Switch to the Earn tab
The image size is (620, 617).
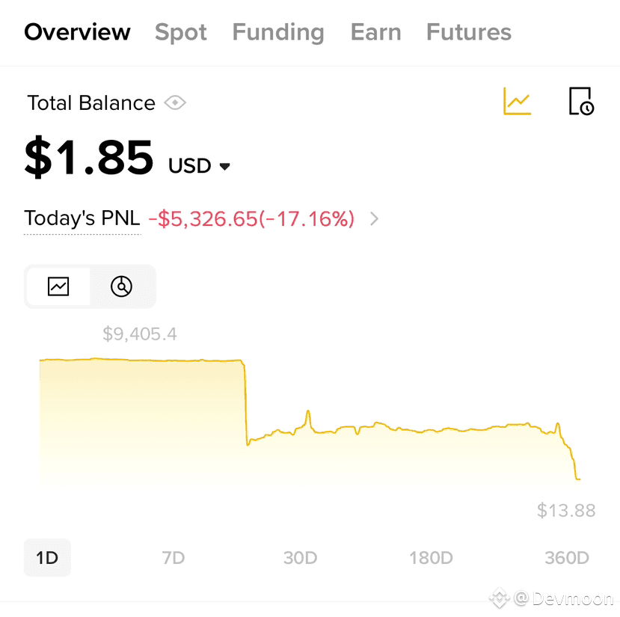tap(375, 32)
